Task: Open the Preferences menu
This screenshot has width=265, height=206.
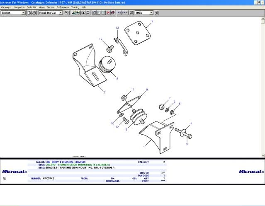Action: pyautogui.click(x=63, y=7)
